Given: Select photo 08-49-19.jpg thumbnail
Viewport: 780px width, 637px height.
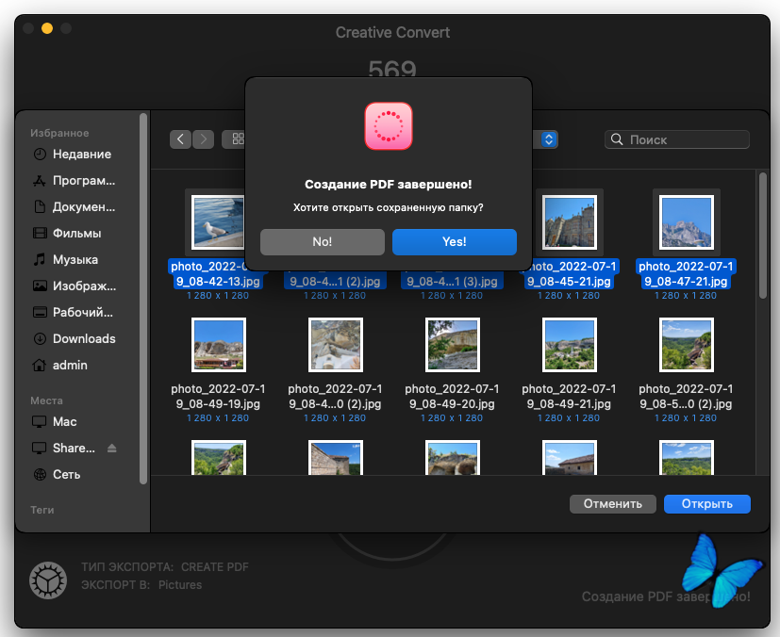Looking at the screenshot, I should point(219,345).
